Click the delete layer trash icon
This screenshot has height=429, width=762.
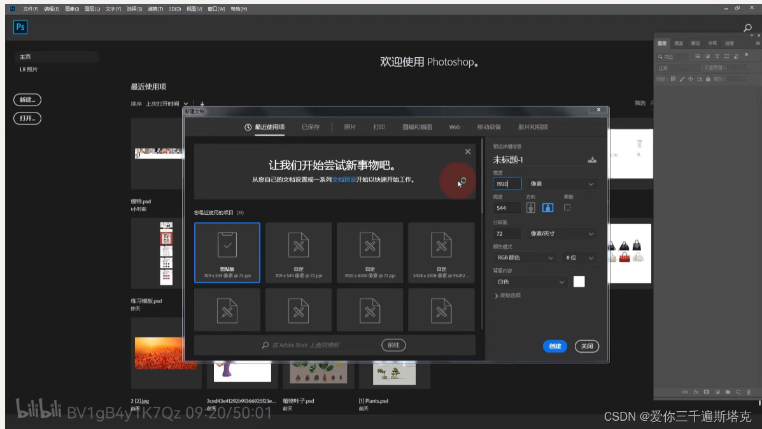coord(749,392)
